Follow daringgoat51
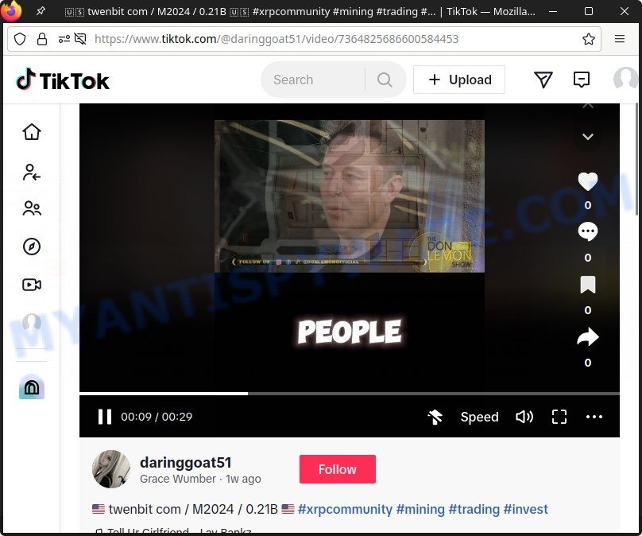 pos(338,469)
